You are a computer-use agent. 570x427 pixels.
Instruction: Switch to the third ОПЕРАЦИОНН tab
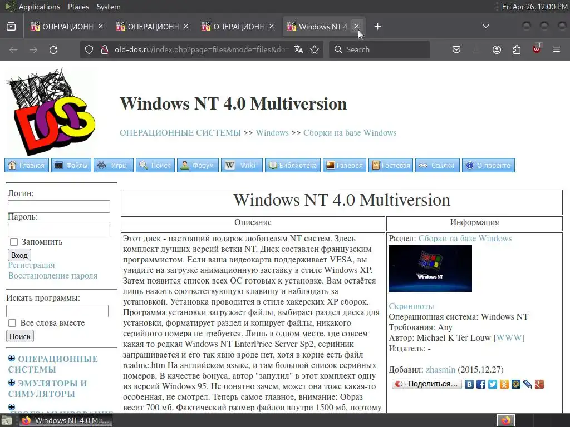(237, 27)
